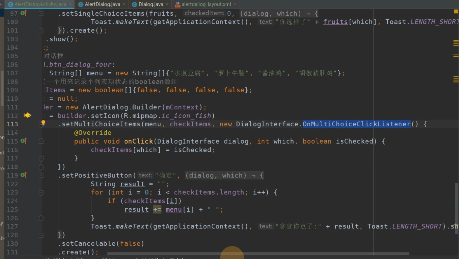This screenshot has height=259, width=459.
Task: Click the string "酱油鸡"
Action: click(x=273, y=73)
